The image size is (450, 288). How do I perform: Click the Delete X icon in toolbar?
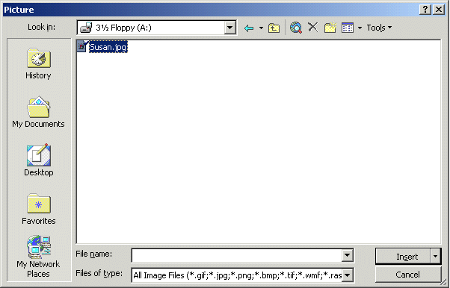click(x=312, y=27)
